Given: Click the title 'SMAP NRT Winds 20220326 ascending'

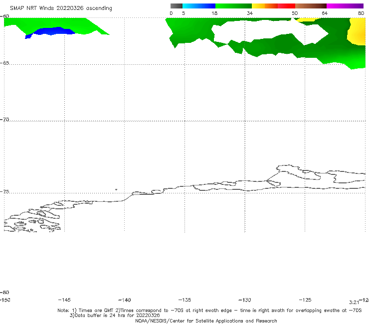Looking at the screenshot, I should [x=61, y=8].
